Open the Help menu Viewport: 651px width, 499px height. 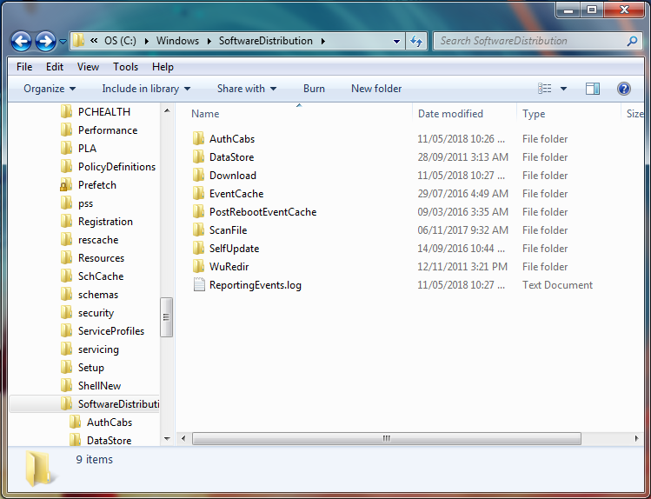(x=163, y=67)
